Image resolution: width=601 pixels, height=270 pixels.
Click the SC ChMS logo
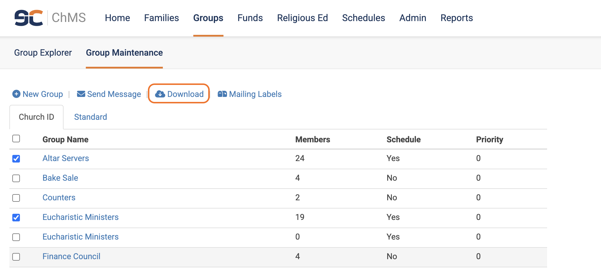[x=50, y=18]
